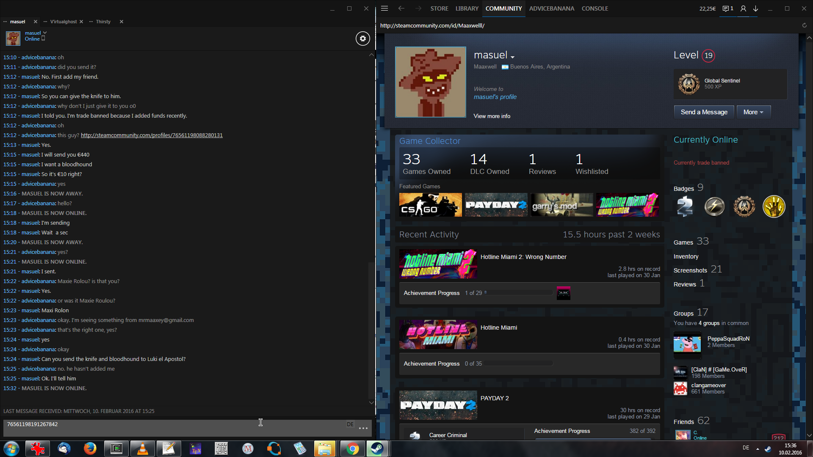Click the back navigation arrow
Screen dimensions: 813x457
click(x=401, y=8)
